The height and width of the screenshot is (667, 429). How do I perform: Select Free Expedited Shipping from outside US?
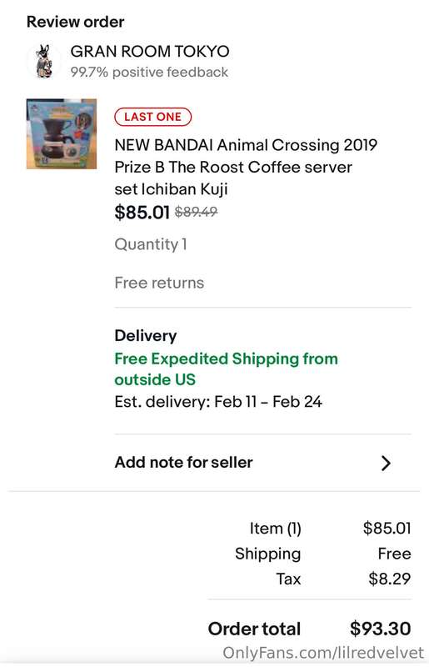[x=227, y=369]
